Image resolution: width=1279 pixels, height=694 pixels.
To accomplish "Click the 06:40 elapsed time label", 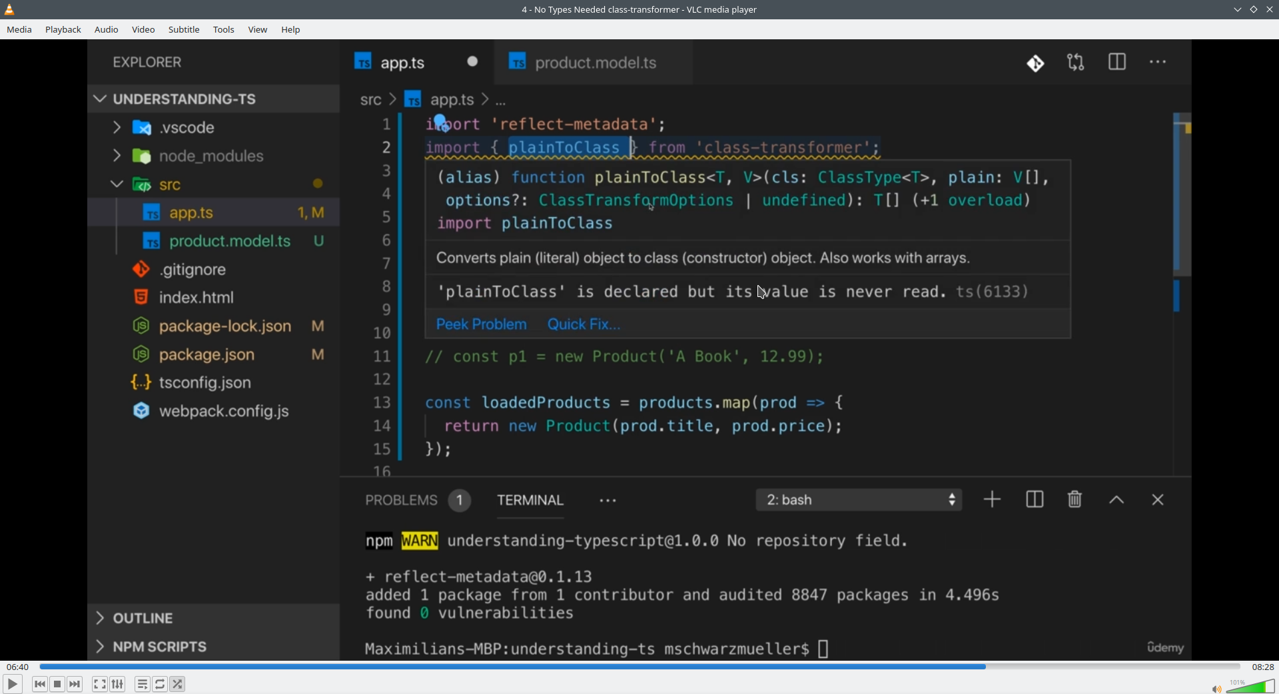I will point(18,667).
